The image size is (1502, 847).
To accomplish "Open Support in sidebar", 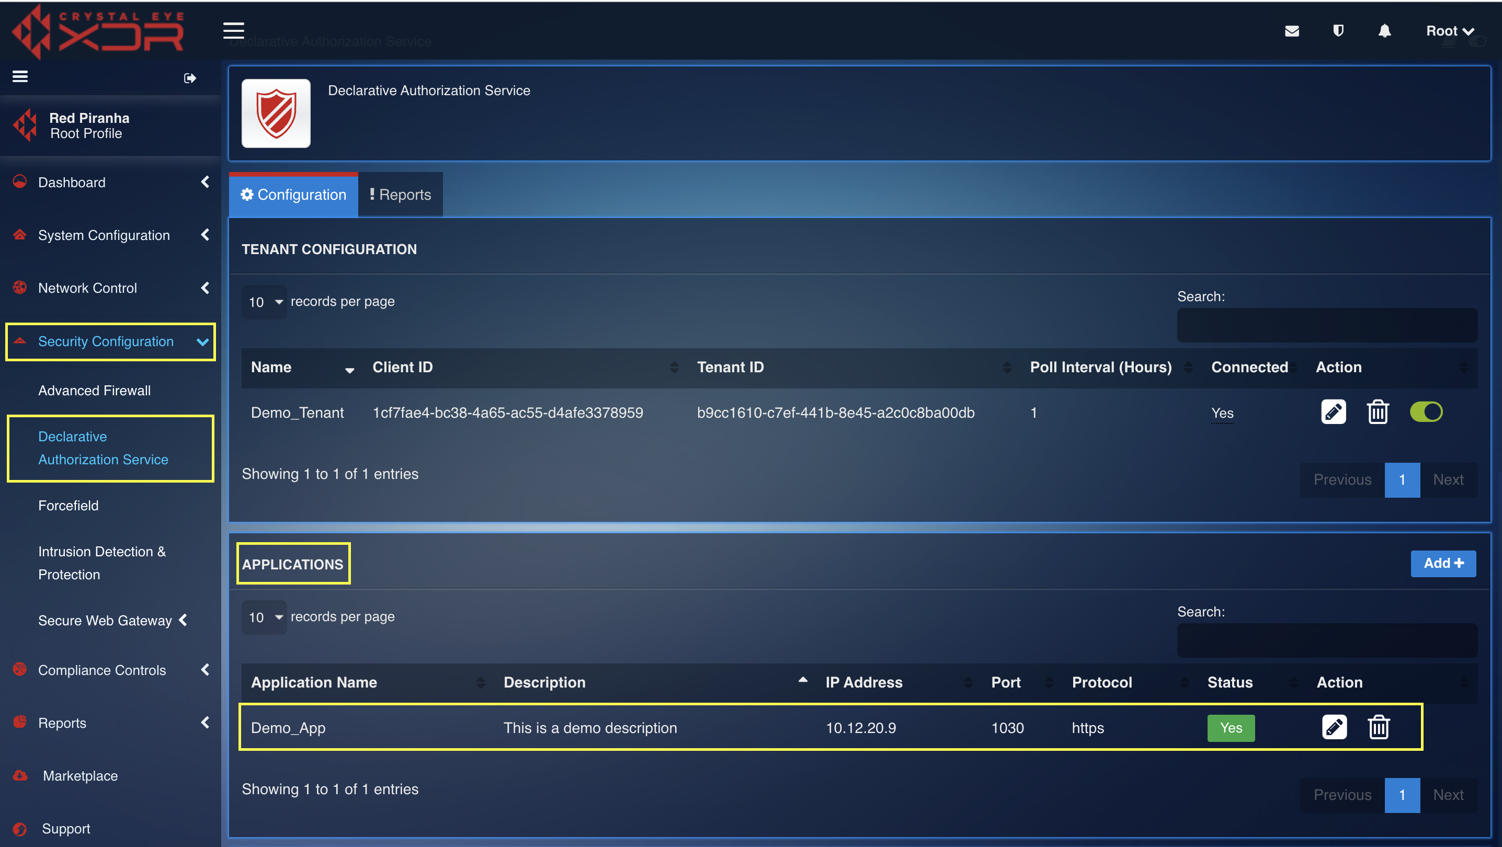I will pos(66,829).
